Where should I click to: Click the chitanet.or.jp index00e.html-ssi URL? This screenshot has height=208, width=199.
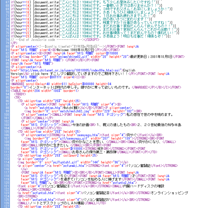pos(70,70)
